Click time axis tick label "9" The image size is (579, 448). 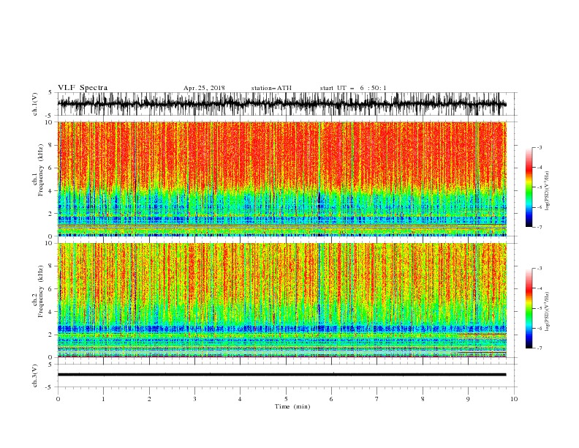point(468,399)
